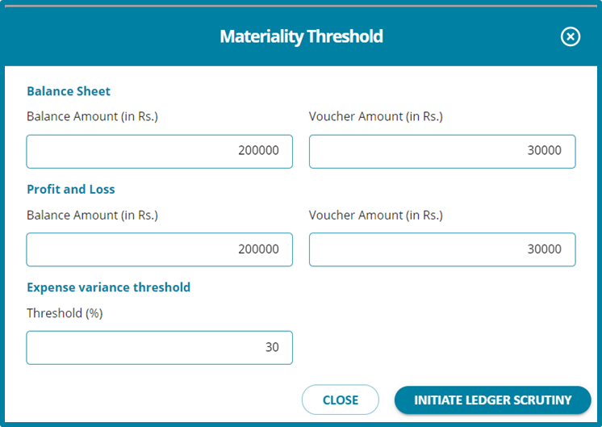The width and height of the screenshot is (602, 427).
Task: Close the Materiality Threshold dialog with X icon
Action: tap(571, 36)
